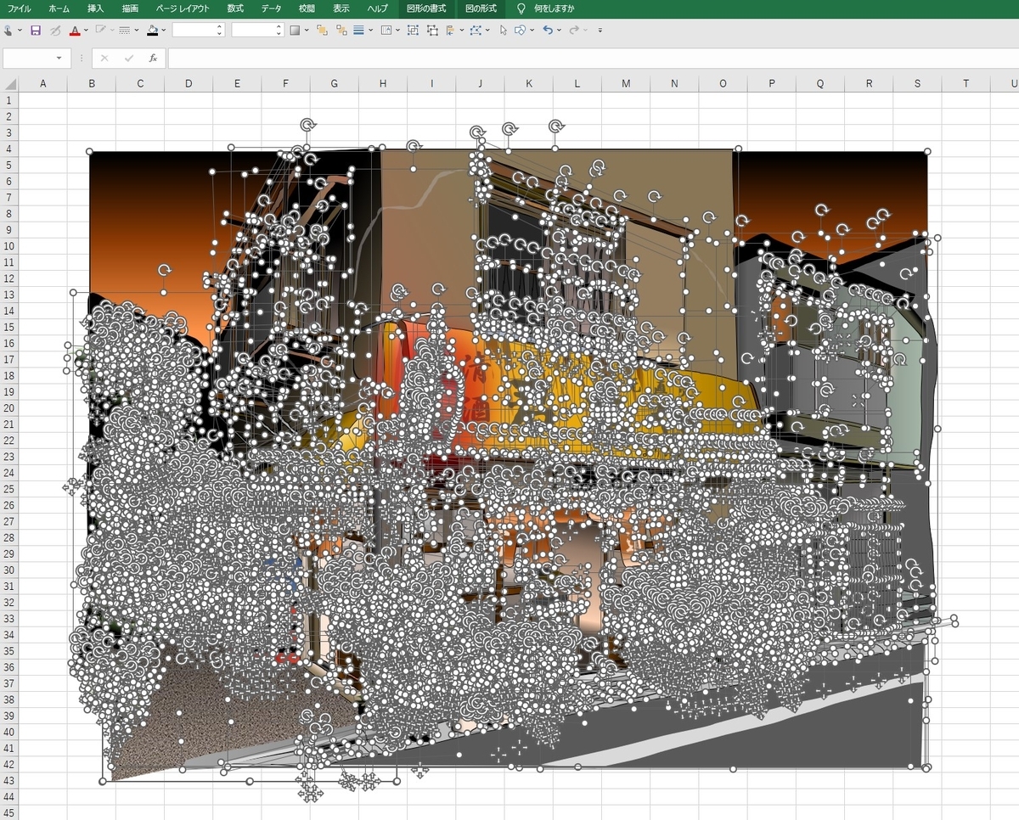Customize the Quick Access Toolbar dropdown
The image size is (1019, 820).
pos(600,30)
